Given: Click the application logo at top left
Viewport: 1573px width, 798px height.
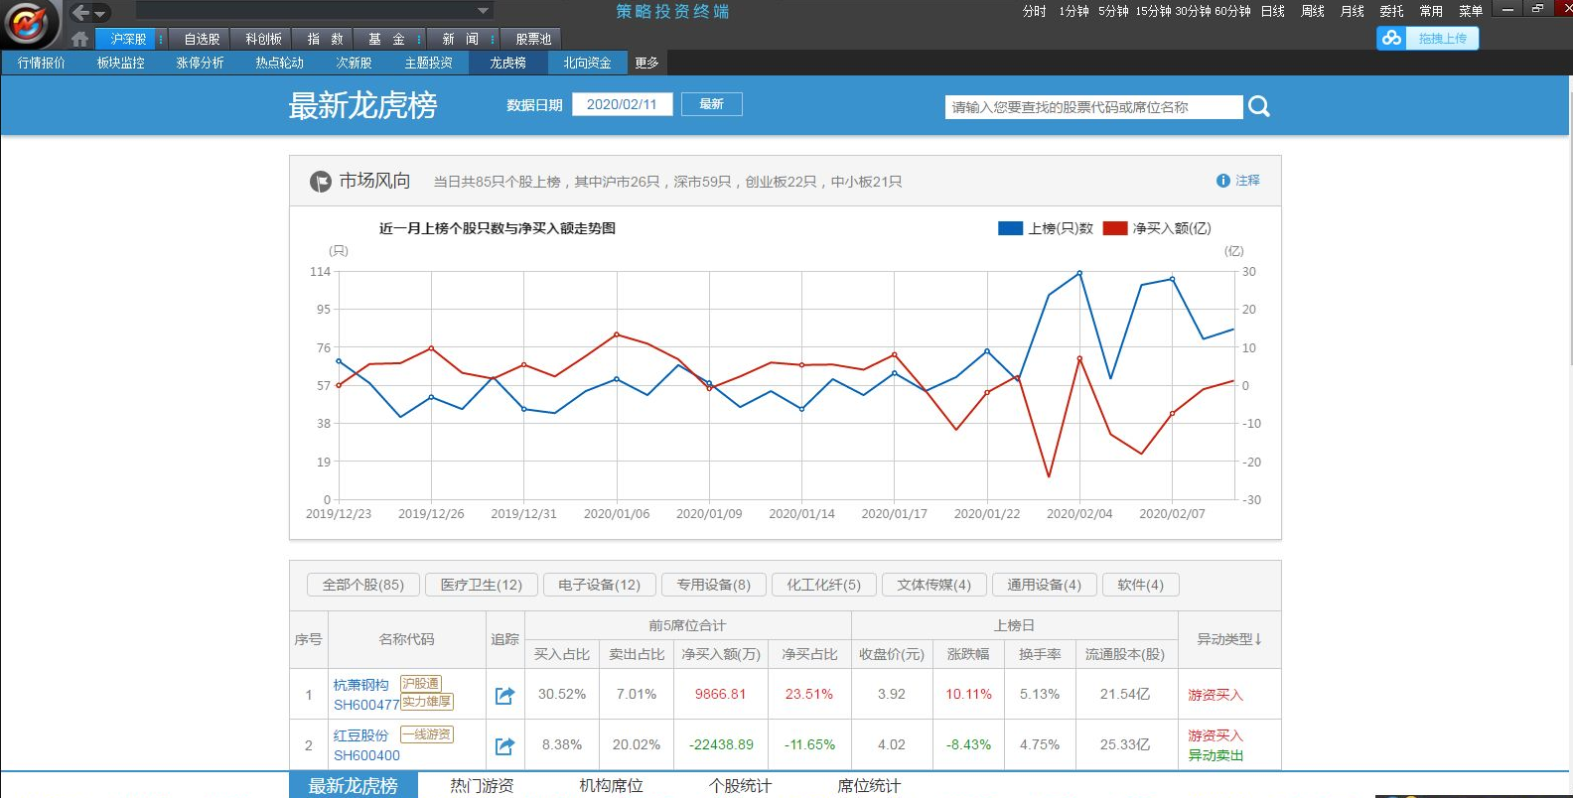Looking at the screenshot, I should point(28,24).
